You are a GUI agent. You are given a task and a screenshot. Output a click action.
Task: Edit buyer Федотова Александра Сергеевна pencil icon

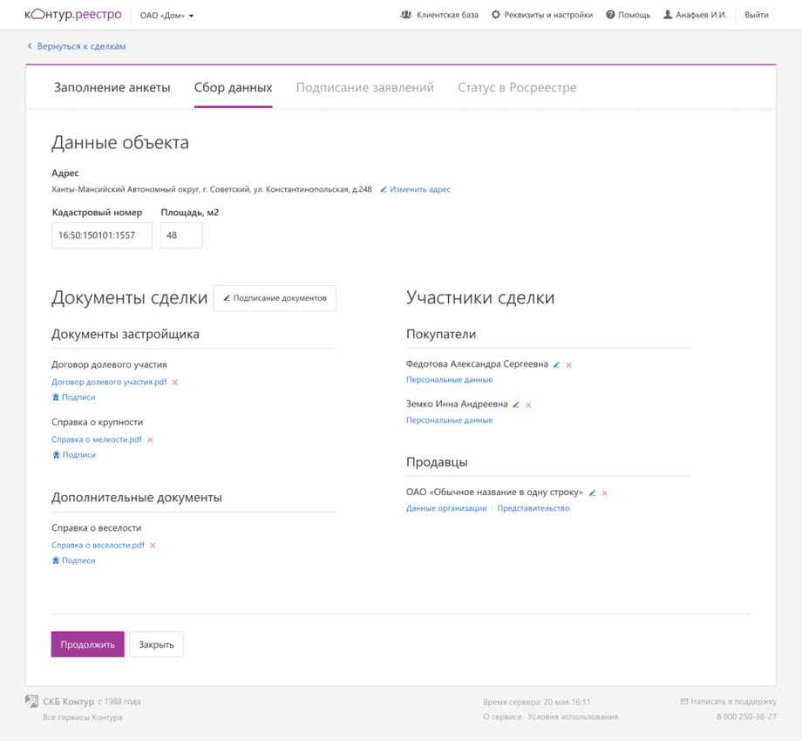click(556, 365)
